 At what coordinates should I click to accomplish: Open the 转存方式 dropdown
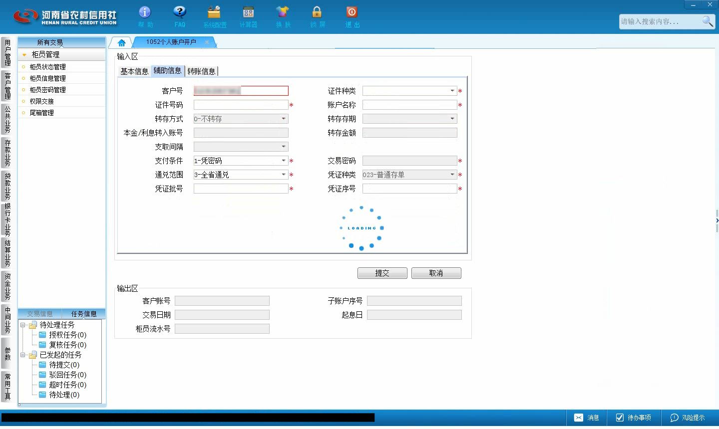click(284, 119)
